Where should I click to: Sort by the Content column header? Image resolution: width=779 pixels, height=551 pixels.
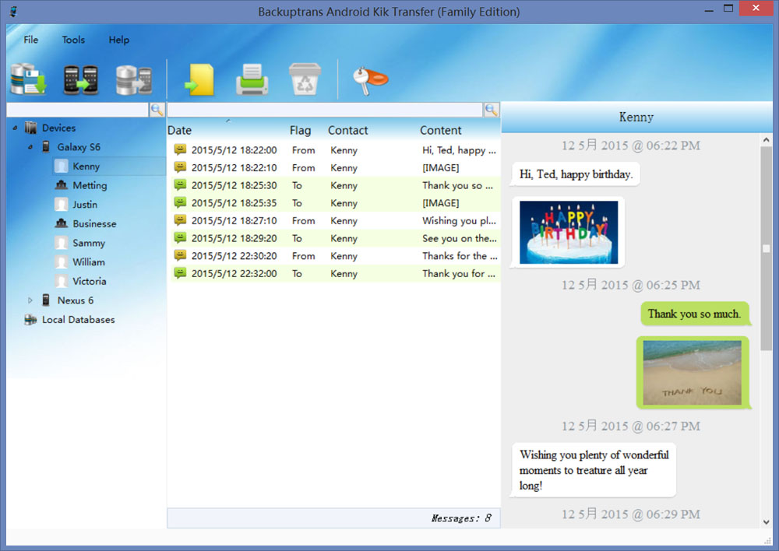click(x=441, y=130)
